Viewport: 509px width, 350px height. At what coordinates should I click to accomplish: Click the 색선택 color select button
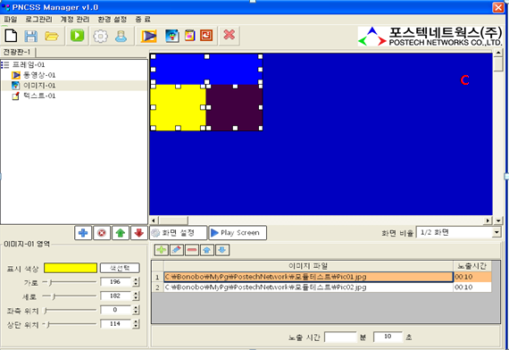point(120,268)
